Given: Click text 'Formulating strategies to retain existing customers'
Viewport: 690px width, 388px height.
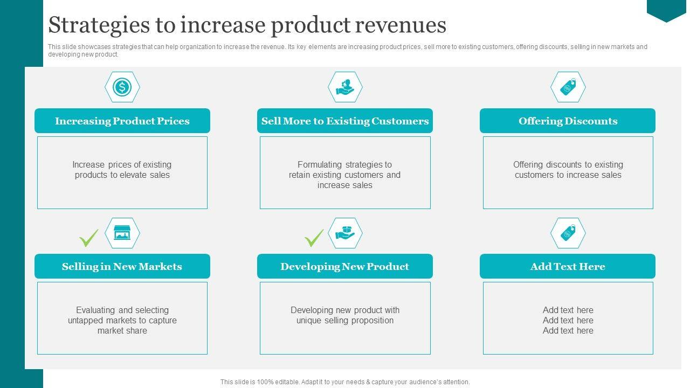Looking at the screenshot, I should tap(345, 175).
